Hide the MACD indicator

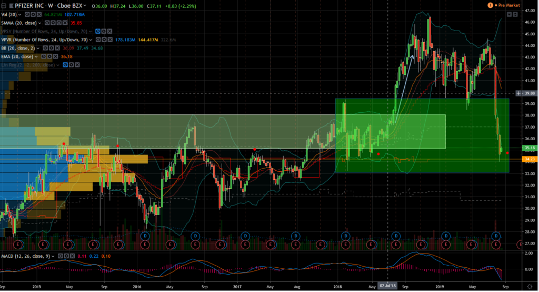tap(60, 256)
